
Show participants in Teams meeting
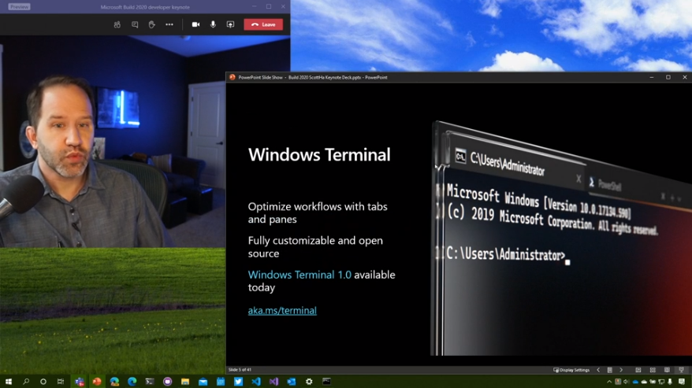click(117, 24)
